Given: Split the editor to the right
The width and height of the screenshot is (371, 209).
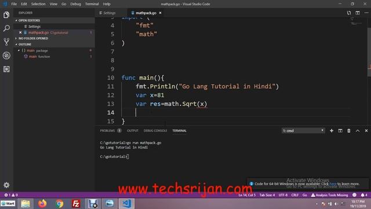Looking at the screenshot, I should 358,13.
